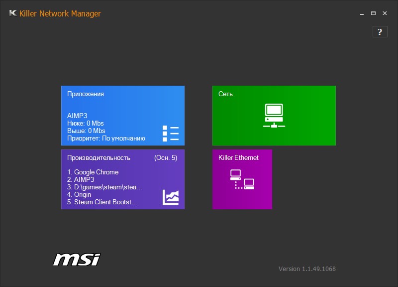Click the Приоритет: По умолчанию text

106,139
